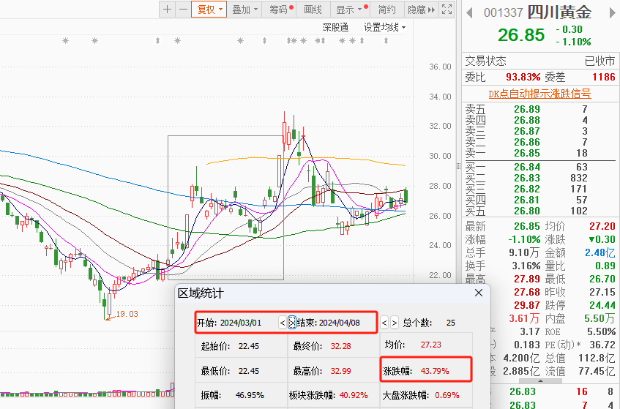Step start date 2024/03/01 backward
This screenshot has width=620, height=409.
[282, 322]
